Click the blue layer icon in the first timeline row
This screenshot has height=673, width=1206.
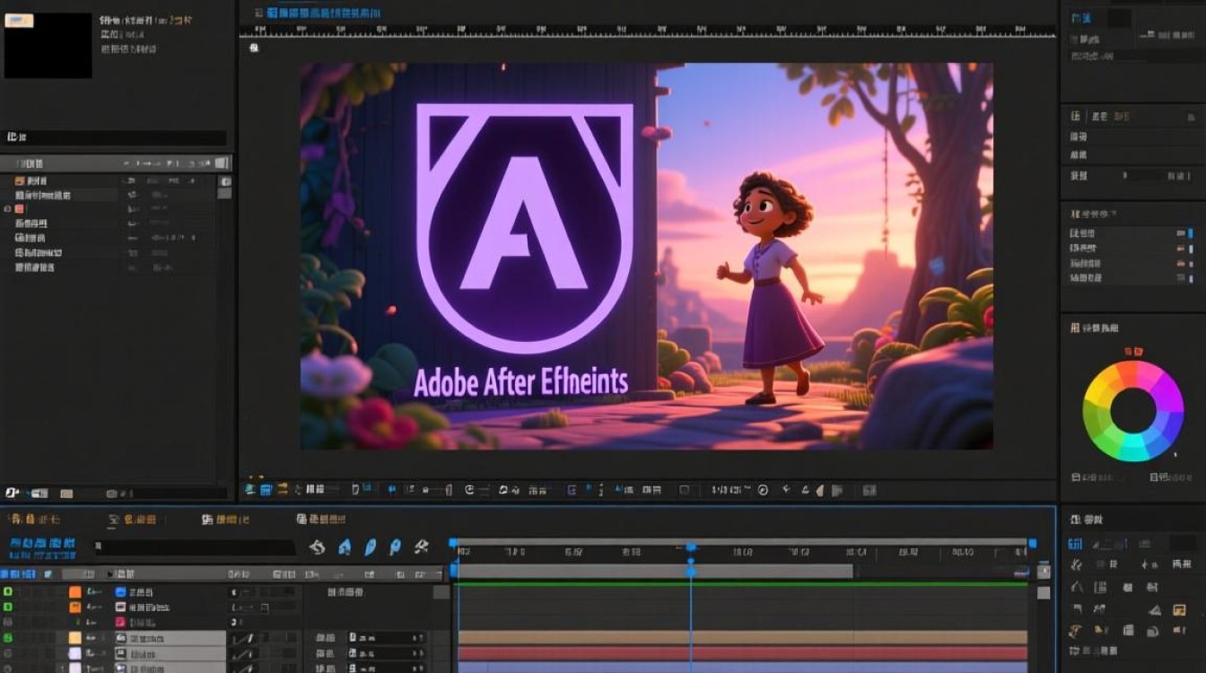point(120,592)
